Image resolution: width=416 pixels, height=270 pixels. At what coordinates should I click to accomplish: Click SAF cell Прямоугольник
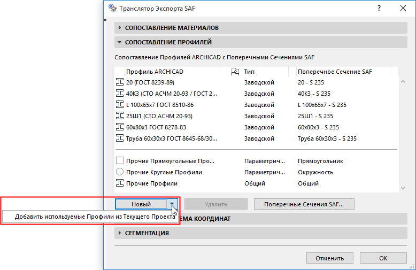[320, 161]
